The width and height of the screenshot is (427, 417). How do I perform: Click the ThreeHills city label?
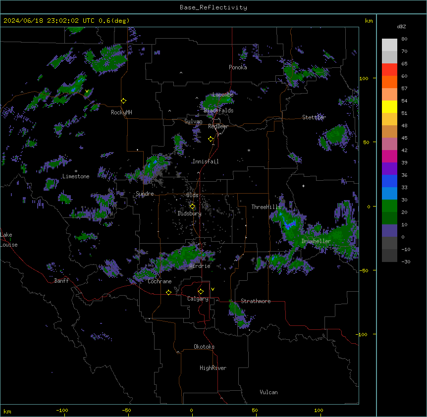(266, 207)
